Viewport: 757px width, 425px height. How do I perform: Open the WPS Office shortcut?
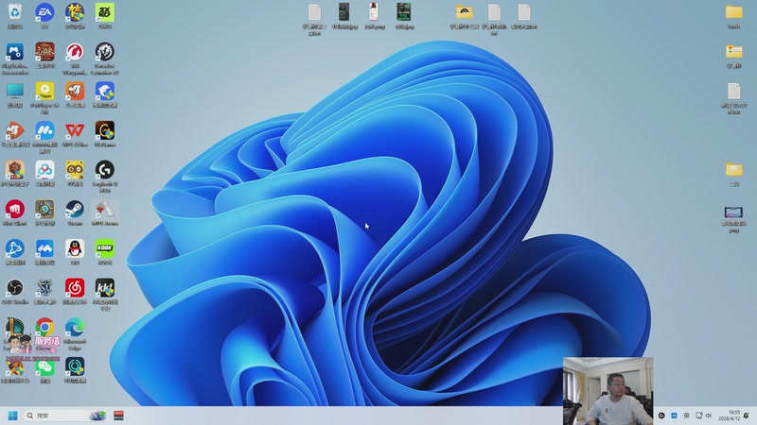pos(75,130)
